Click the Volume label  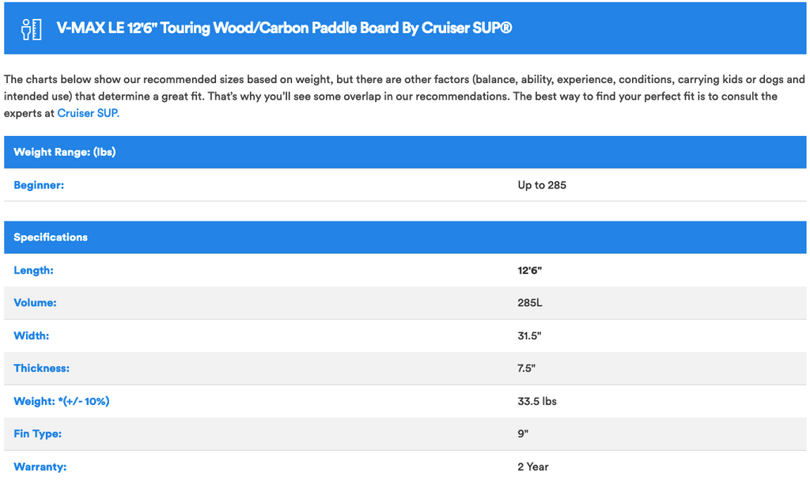(35, 303)
